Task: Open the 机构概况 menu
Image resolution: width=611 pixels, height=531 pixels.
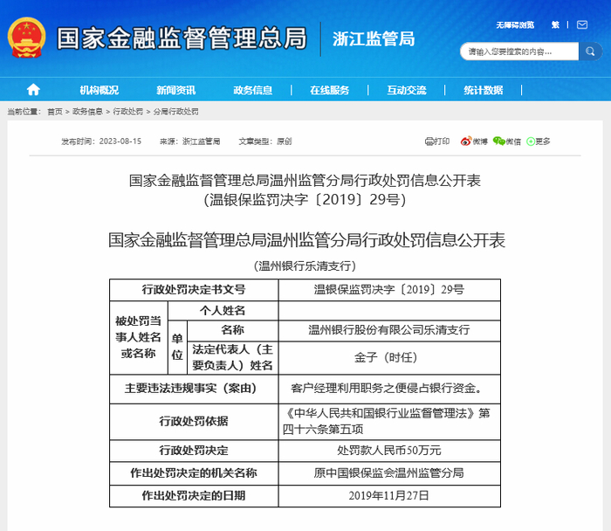Action: (100, 90)
